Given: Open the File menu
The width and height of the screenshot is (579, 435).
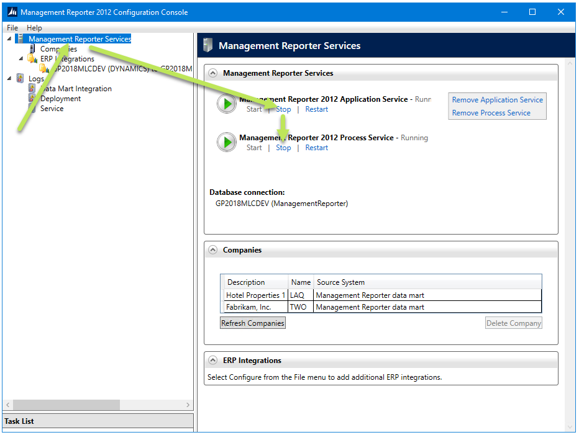Looking at the screenshot, I should pyautogui.click(x=12, y=28).
